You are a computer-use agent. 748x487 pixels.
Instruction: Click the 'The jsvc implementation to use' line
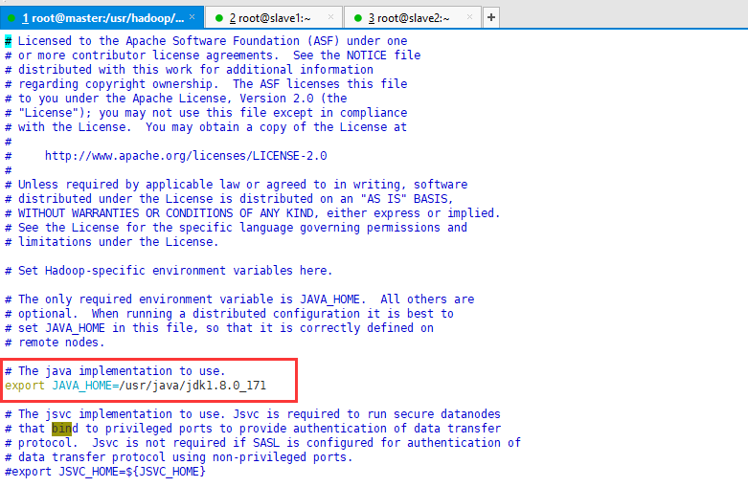coord(253,414)
